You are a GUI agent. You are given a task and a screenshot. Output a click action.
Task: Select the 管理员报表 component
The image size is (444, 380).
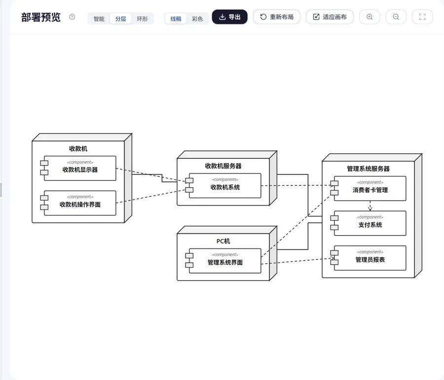[x=370, y=258]
